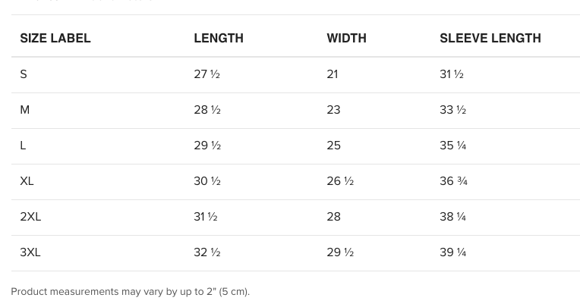Click the product measurements disclaimer text
Viewport: 580px width, 307px height.
pyautogui.click(x=131, y=292)
